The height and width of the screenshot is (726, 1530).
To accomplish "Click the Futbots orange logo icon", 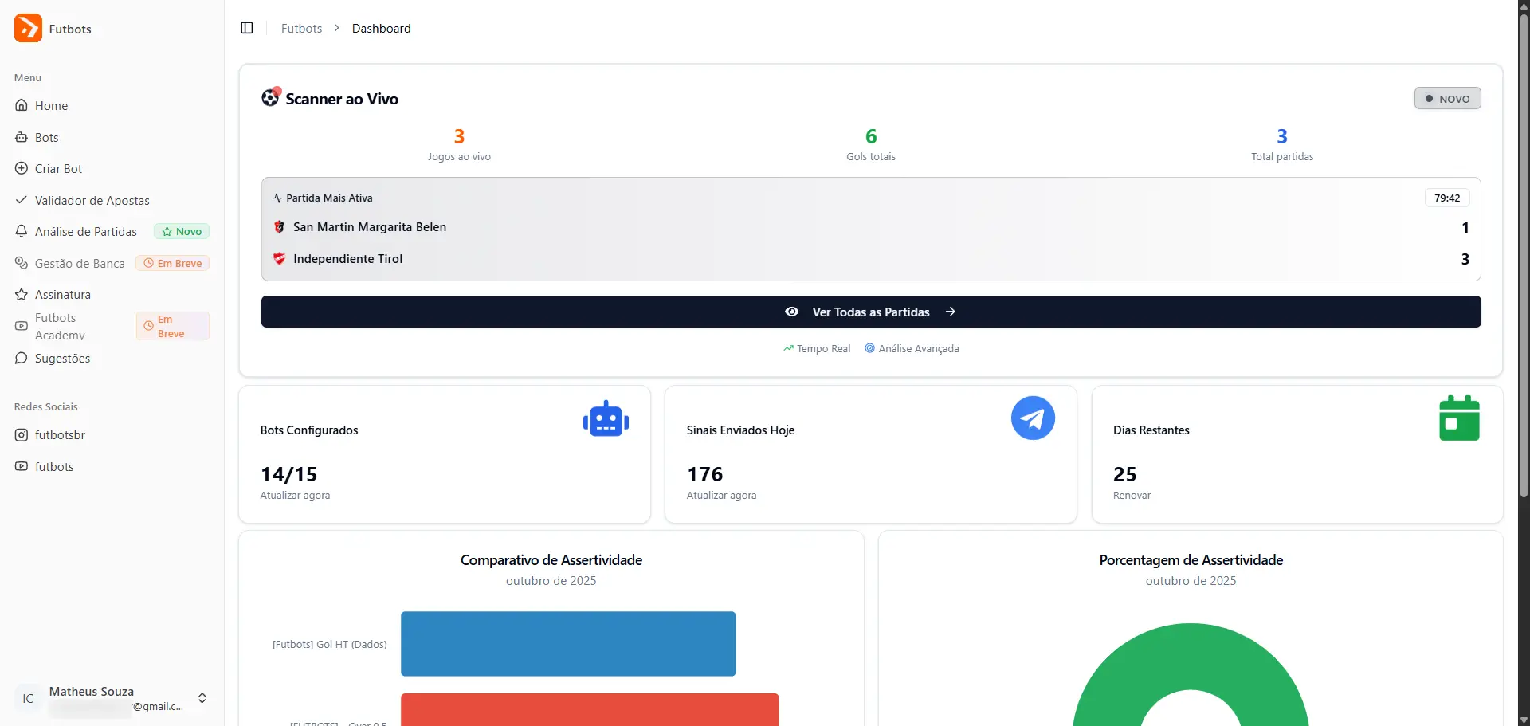I will (28, 28).
